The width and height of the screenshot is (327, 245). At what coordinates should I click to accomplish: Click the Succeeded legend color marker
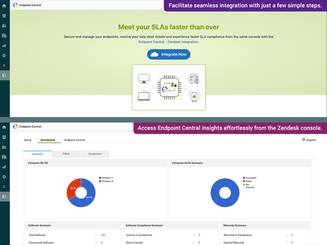click(244, 178)
